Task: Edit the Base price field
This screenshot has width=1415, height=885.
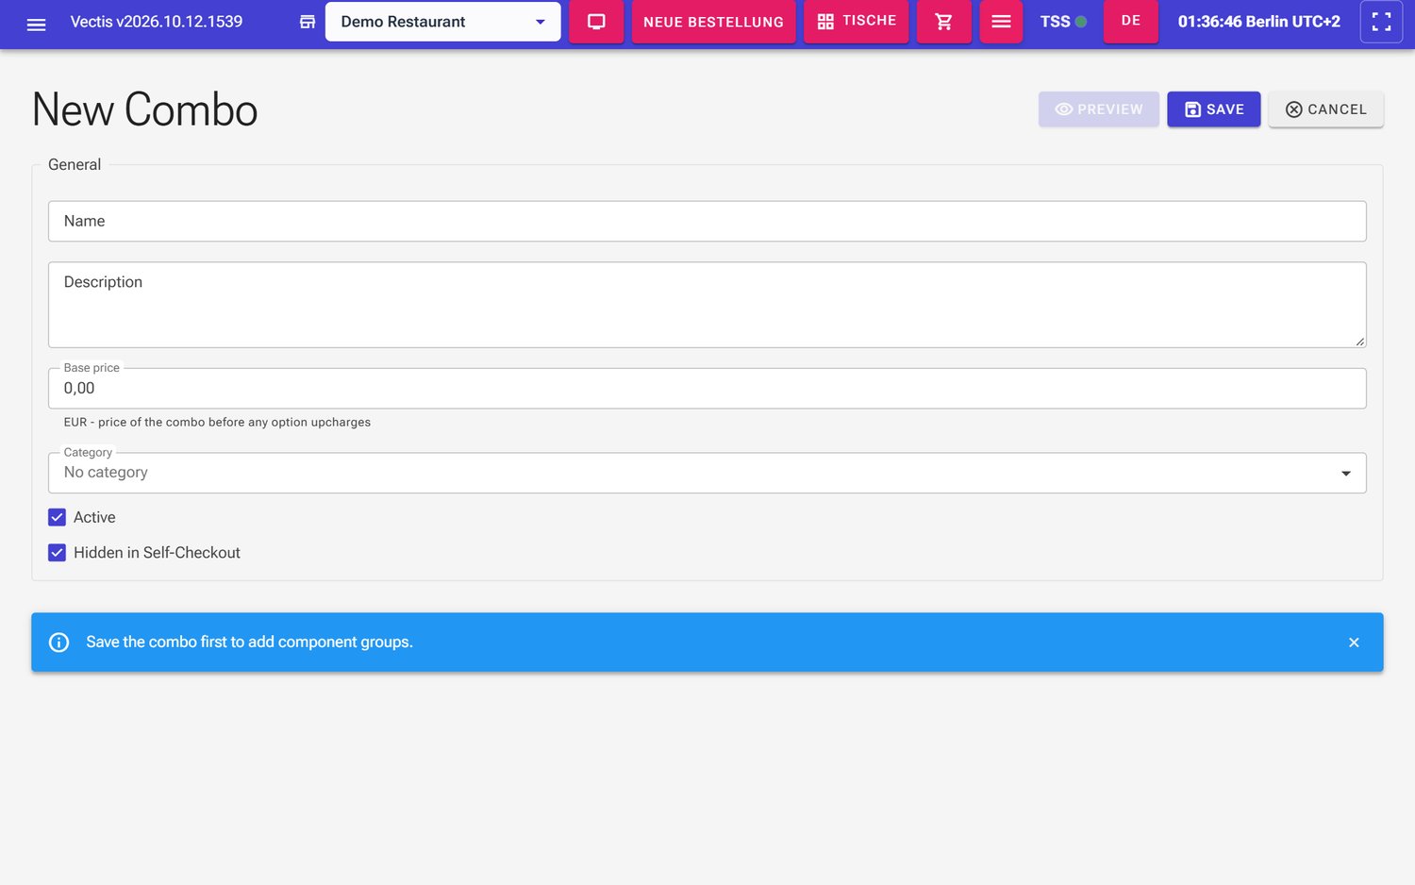Action: coord(707,389)
